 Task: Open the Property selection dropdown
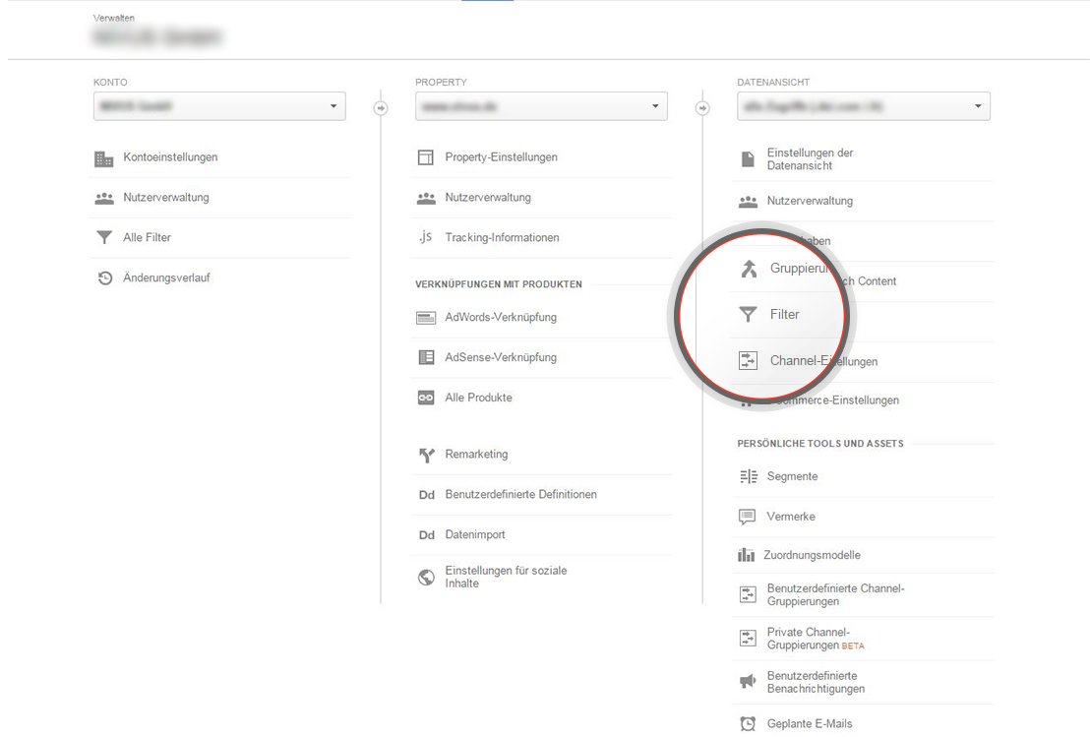tap(541, 106)
